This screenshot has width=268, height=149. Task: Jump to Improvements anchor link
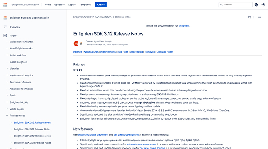point(108,52)
